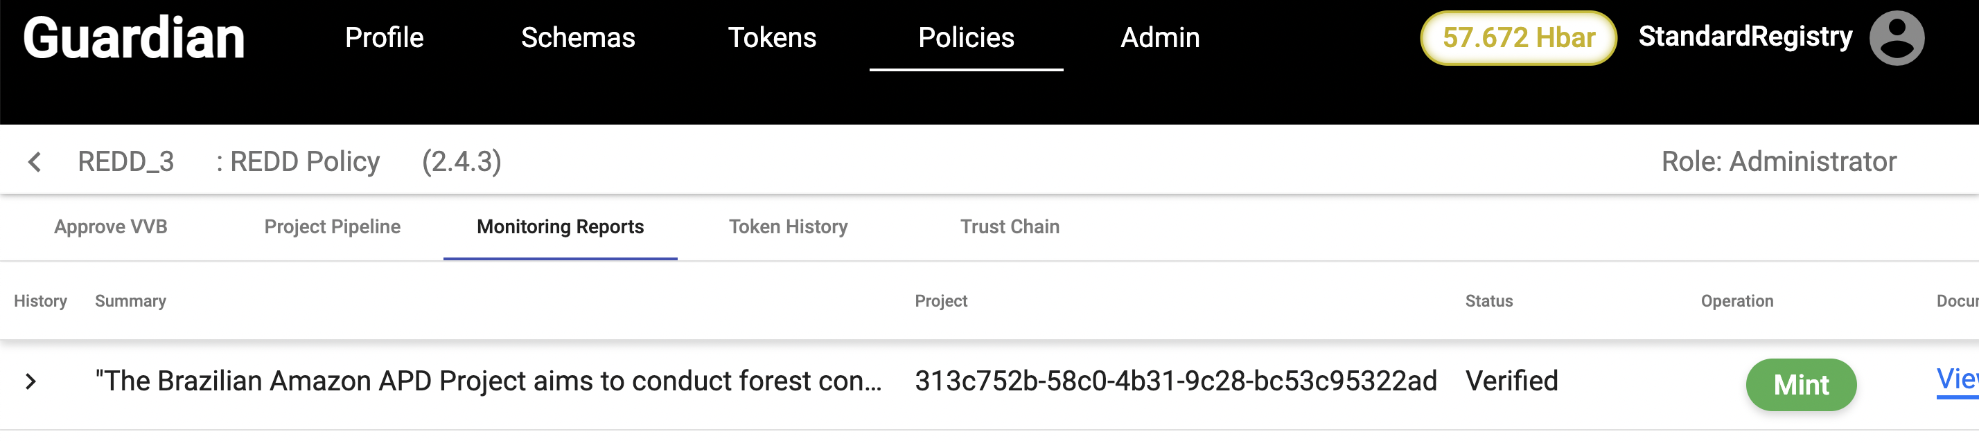
Task: Open the Profile menu
Action: click(x=384, y=37)
